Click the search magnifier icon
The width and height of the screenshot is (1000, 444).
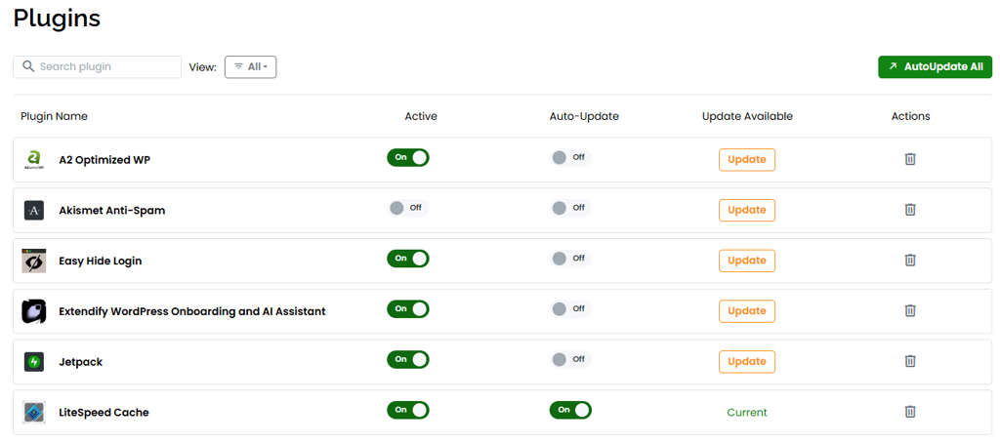(27, 66)
